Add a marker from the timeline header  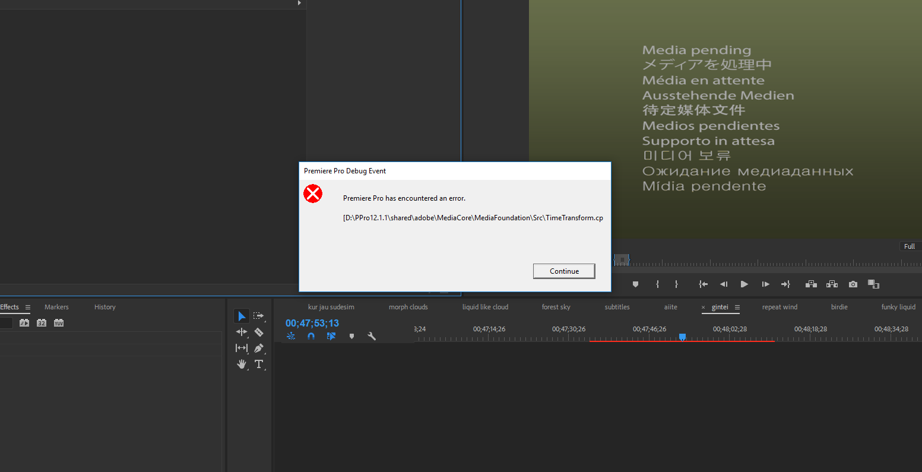pyautogui.click(x=351, y=336)
